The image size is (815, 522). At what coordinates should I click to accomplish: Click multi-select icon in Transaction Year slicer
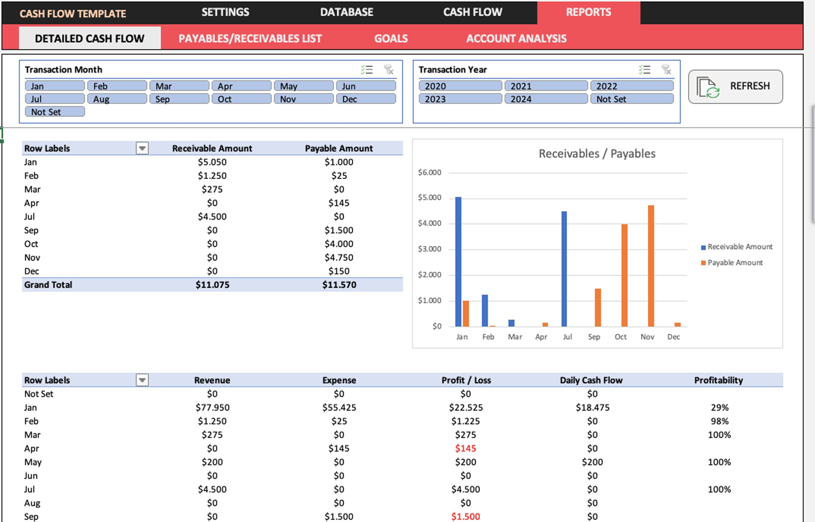pos(644,70)
